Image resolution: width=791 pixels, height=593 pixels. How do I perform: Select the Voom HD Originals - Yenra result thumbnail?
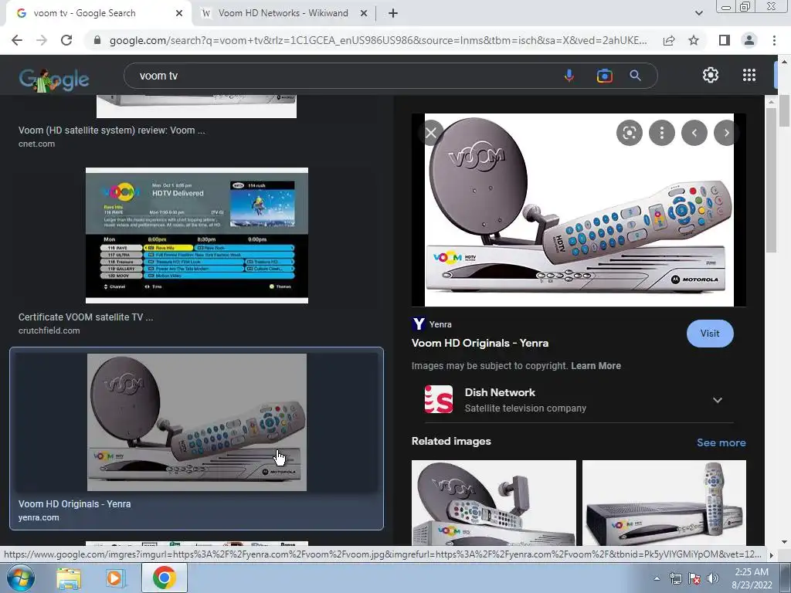[197, 422]
